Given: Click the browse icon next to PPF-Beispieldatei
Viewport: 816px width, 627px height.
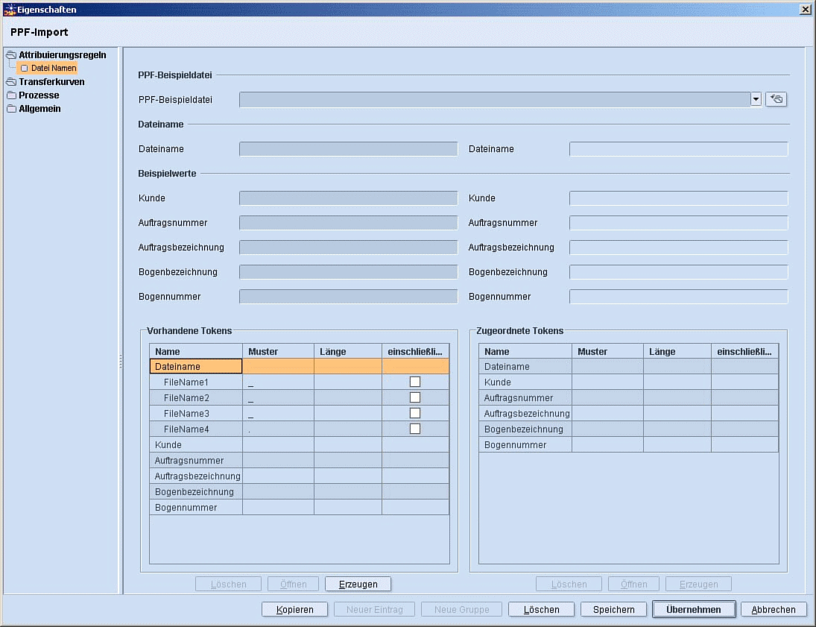Looking at the screenshot, I should click(776, 99).
